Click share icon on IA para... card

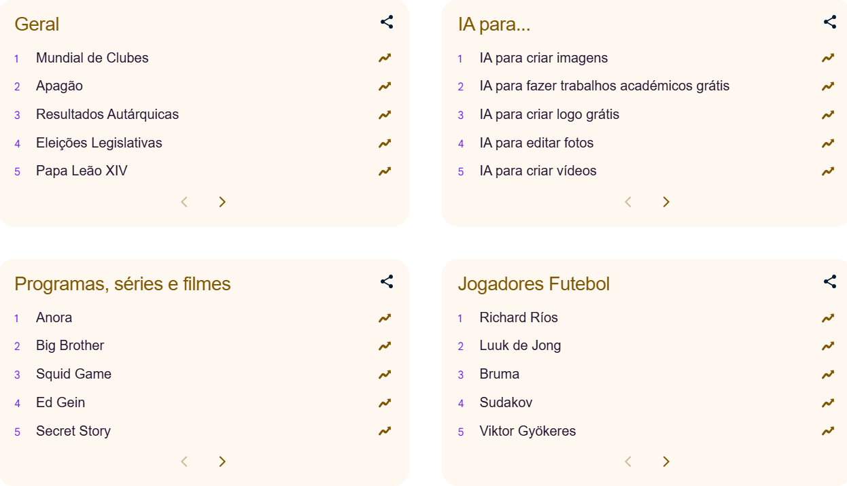tap(830, 22)
